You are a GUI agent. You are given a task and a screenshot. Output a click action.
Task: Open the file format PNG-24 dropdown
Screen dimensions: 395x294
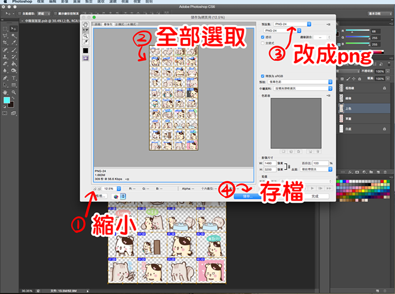coord(283,31)
